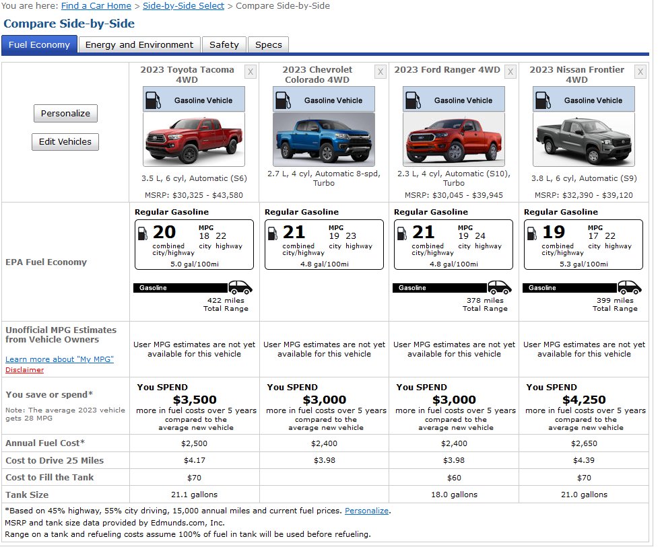Screen dimensions: 662x547
Task: Click the "Compare Side-by-Side" page heading
Action: [x=69, y=24]
